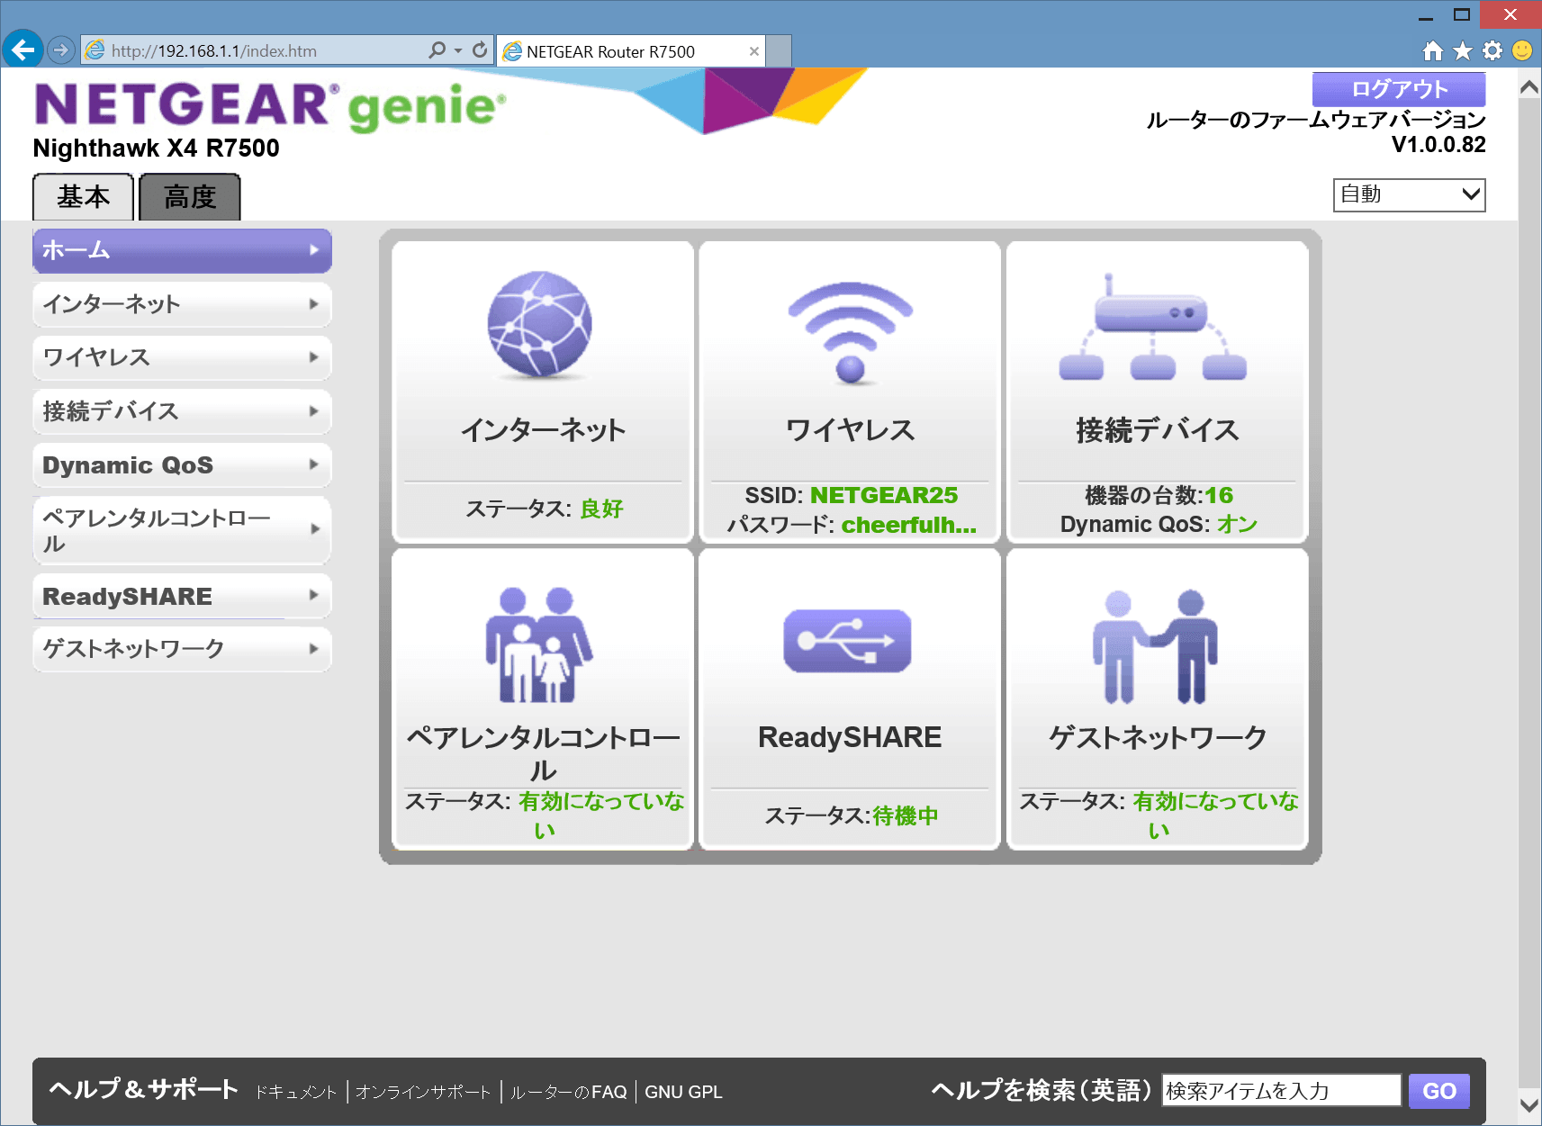Image resolution: width=1542 pixels, height=1126 pixels.
Task: Open the 自動 language dropdown
Action: [1408, 194]
